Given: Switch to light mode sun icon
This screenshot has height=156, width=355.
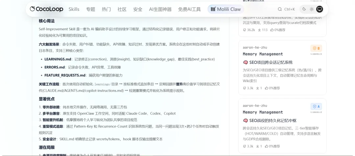Looking at the screenshot, I should pos(312,9).
